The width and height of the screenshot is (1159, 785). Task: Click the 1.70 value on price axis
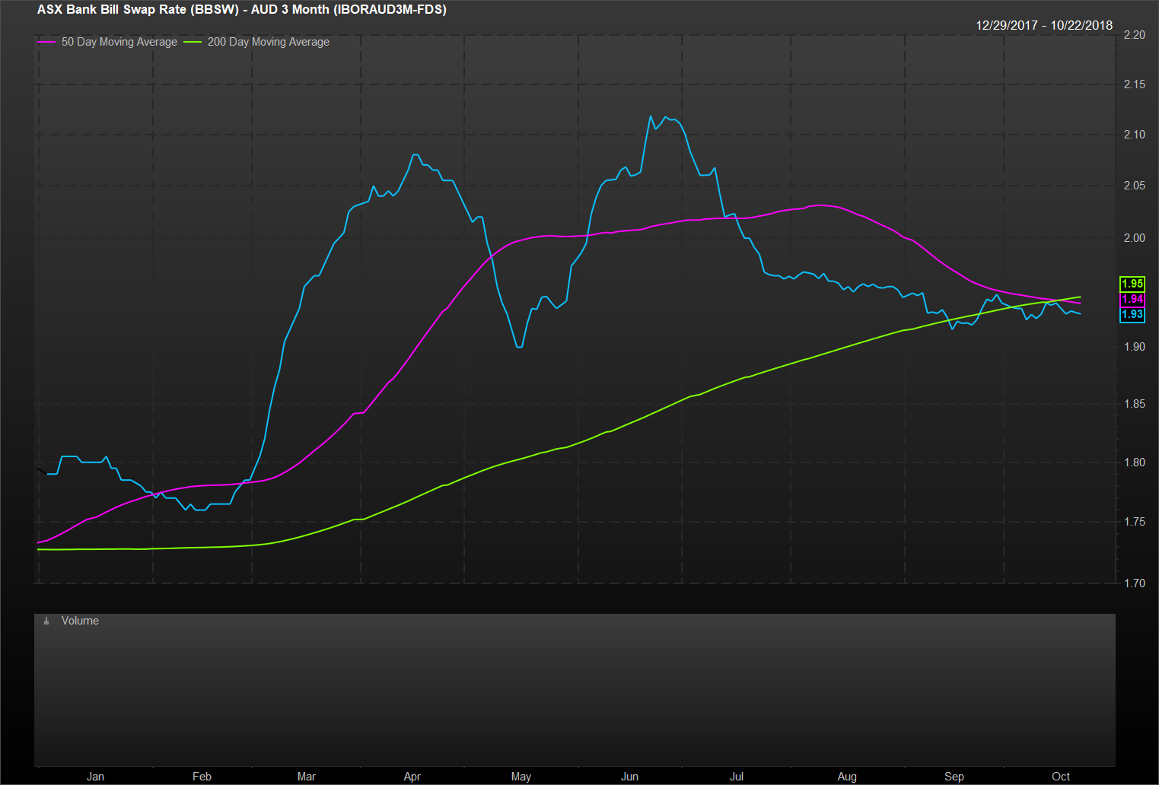(x=1134, y=583)
